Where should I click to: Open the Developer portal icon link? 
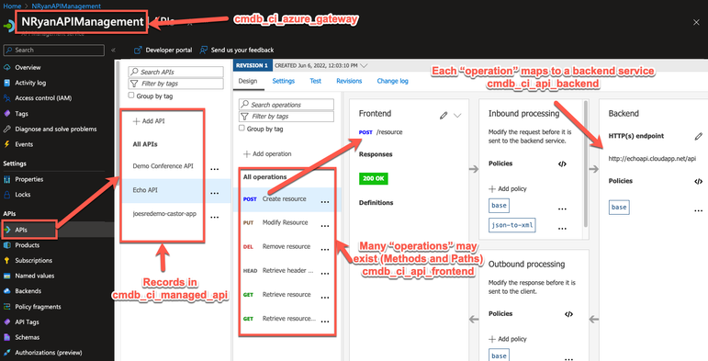pyautogui.click(x=138, y=51)
